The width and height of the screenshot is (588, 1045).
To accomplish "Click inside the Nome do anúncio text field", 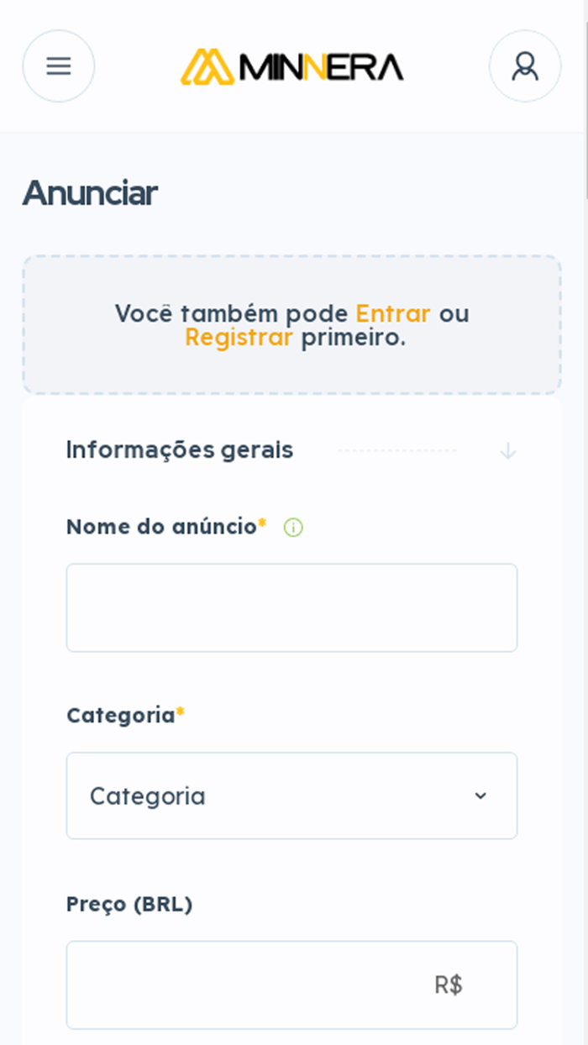I will coord(291,607).
